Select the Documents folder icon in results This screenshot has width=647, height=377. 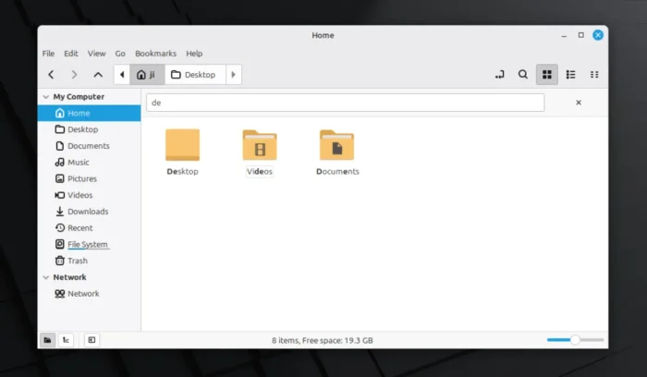click(336, 145)
